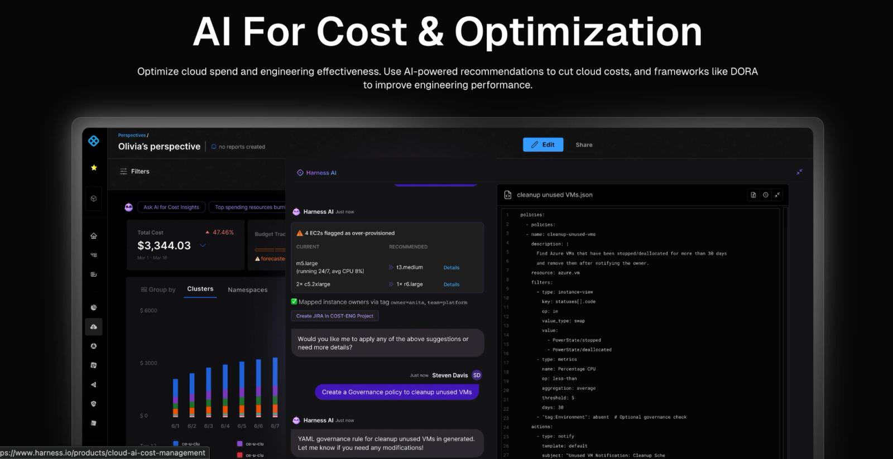Screen dimensions: 893x459
Task: Open the shield security sidebar icon
Action: click(x=94, y=404)
